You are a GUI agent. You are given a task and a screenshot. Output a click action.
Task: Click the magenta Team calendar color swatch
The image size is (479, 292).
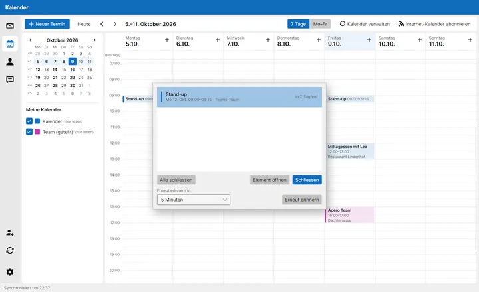coord(37,132)
